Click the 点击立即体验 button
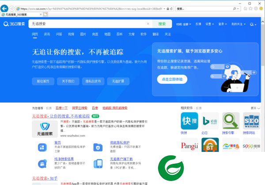This screenshot has height=185, width=265. [172, 79]
